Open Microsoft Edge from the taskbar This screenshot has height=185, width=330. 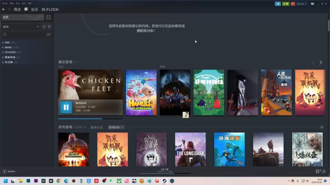pos(66,181)
